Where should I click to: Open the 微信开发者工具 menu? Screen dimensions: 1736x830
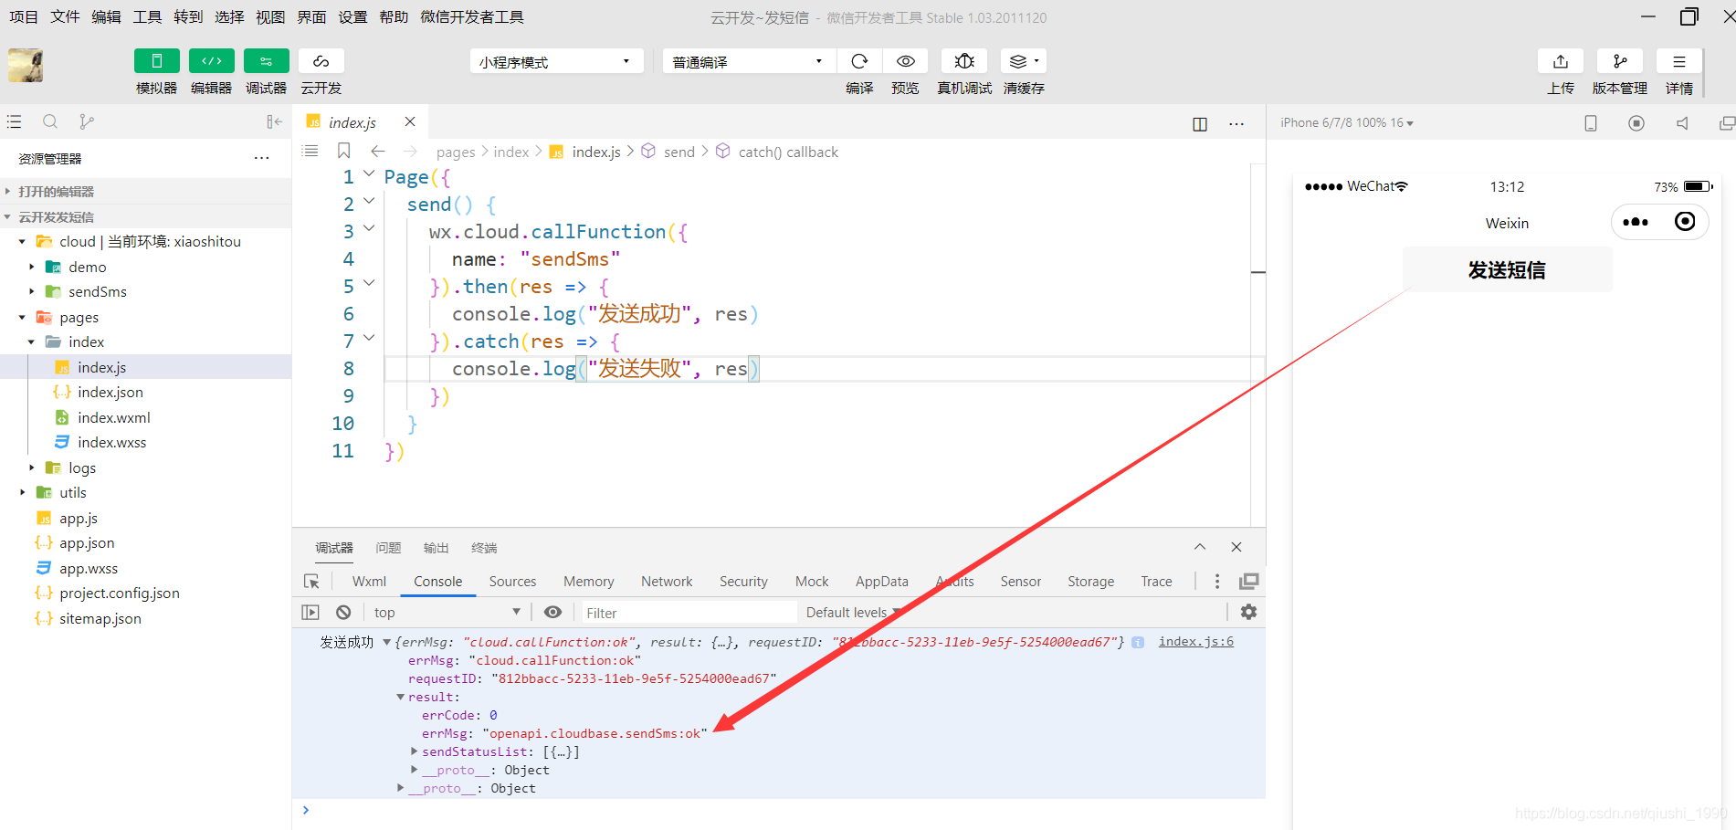coord(472,16)
